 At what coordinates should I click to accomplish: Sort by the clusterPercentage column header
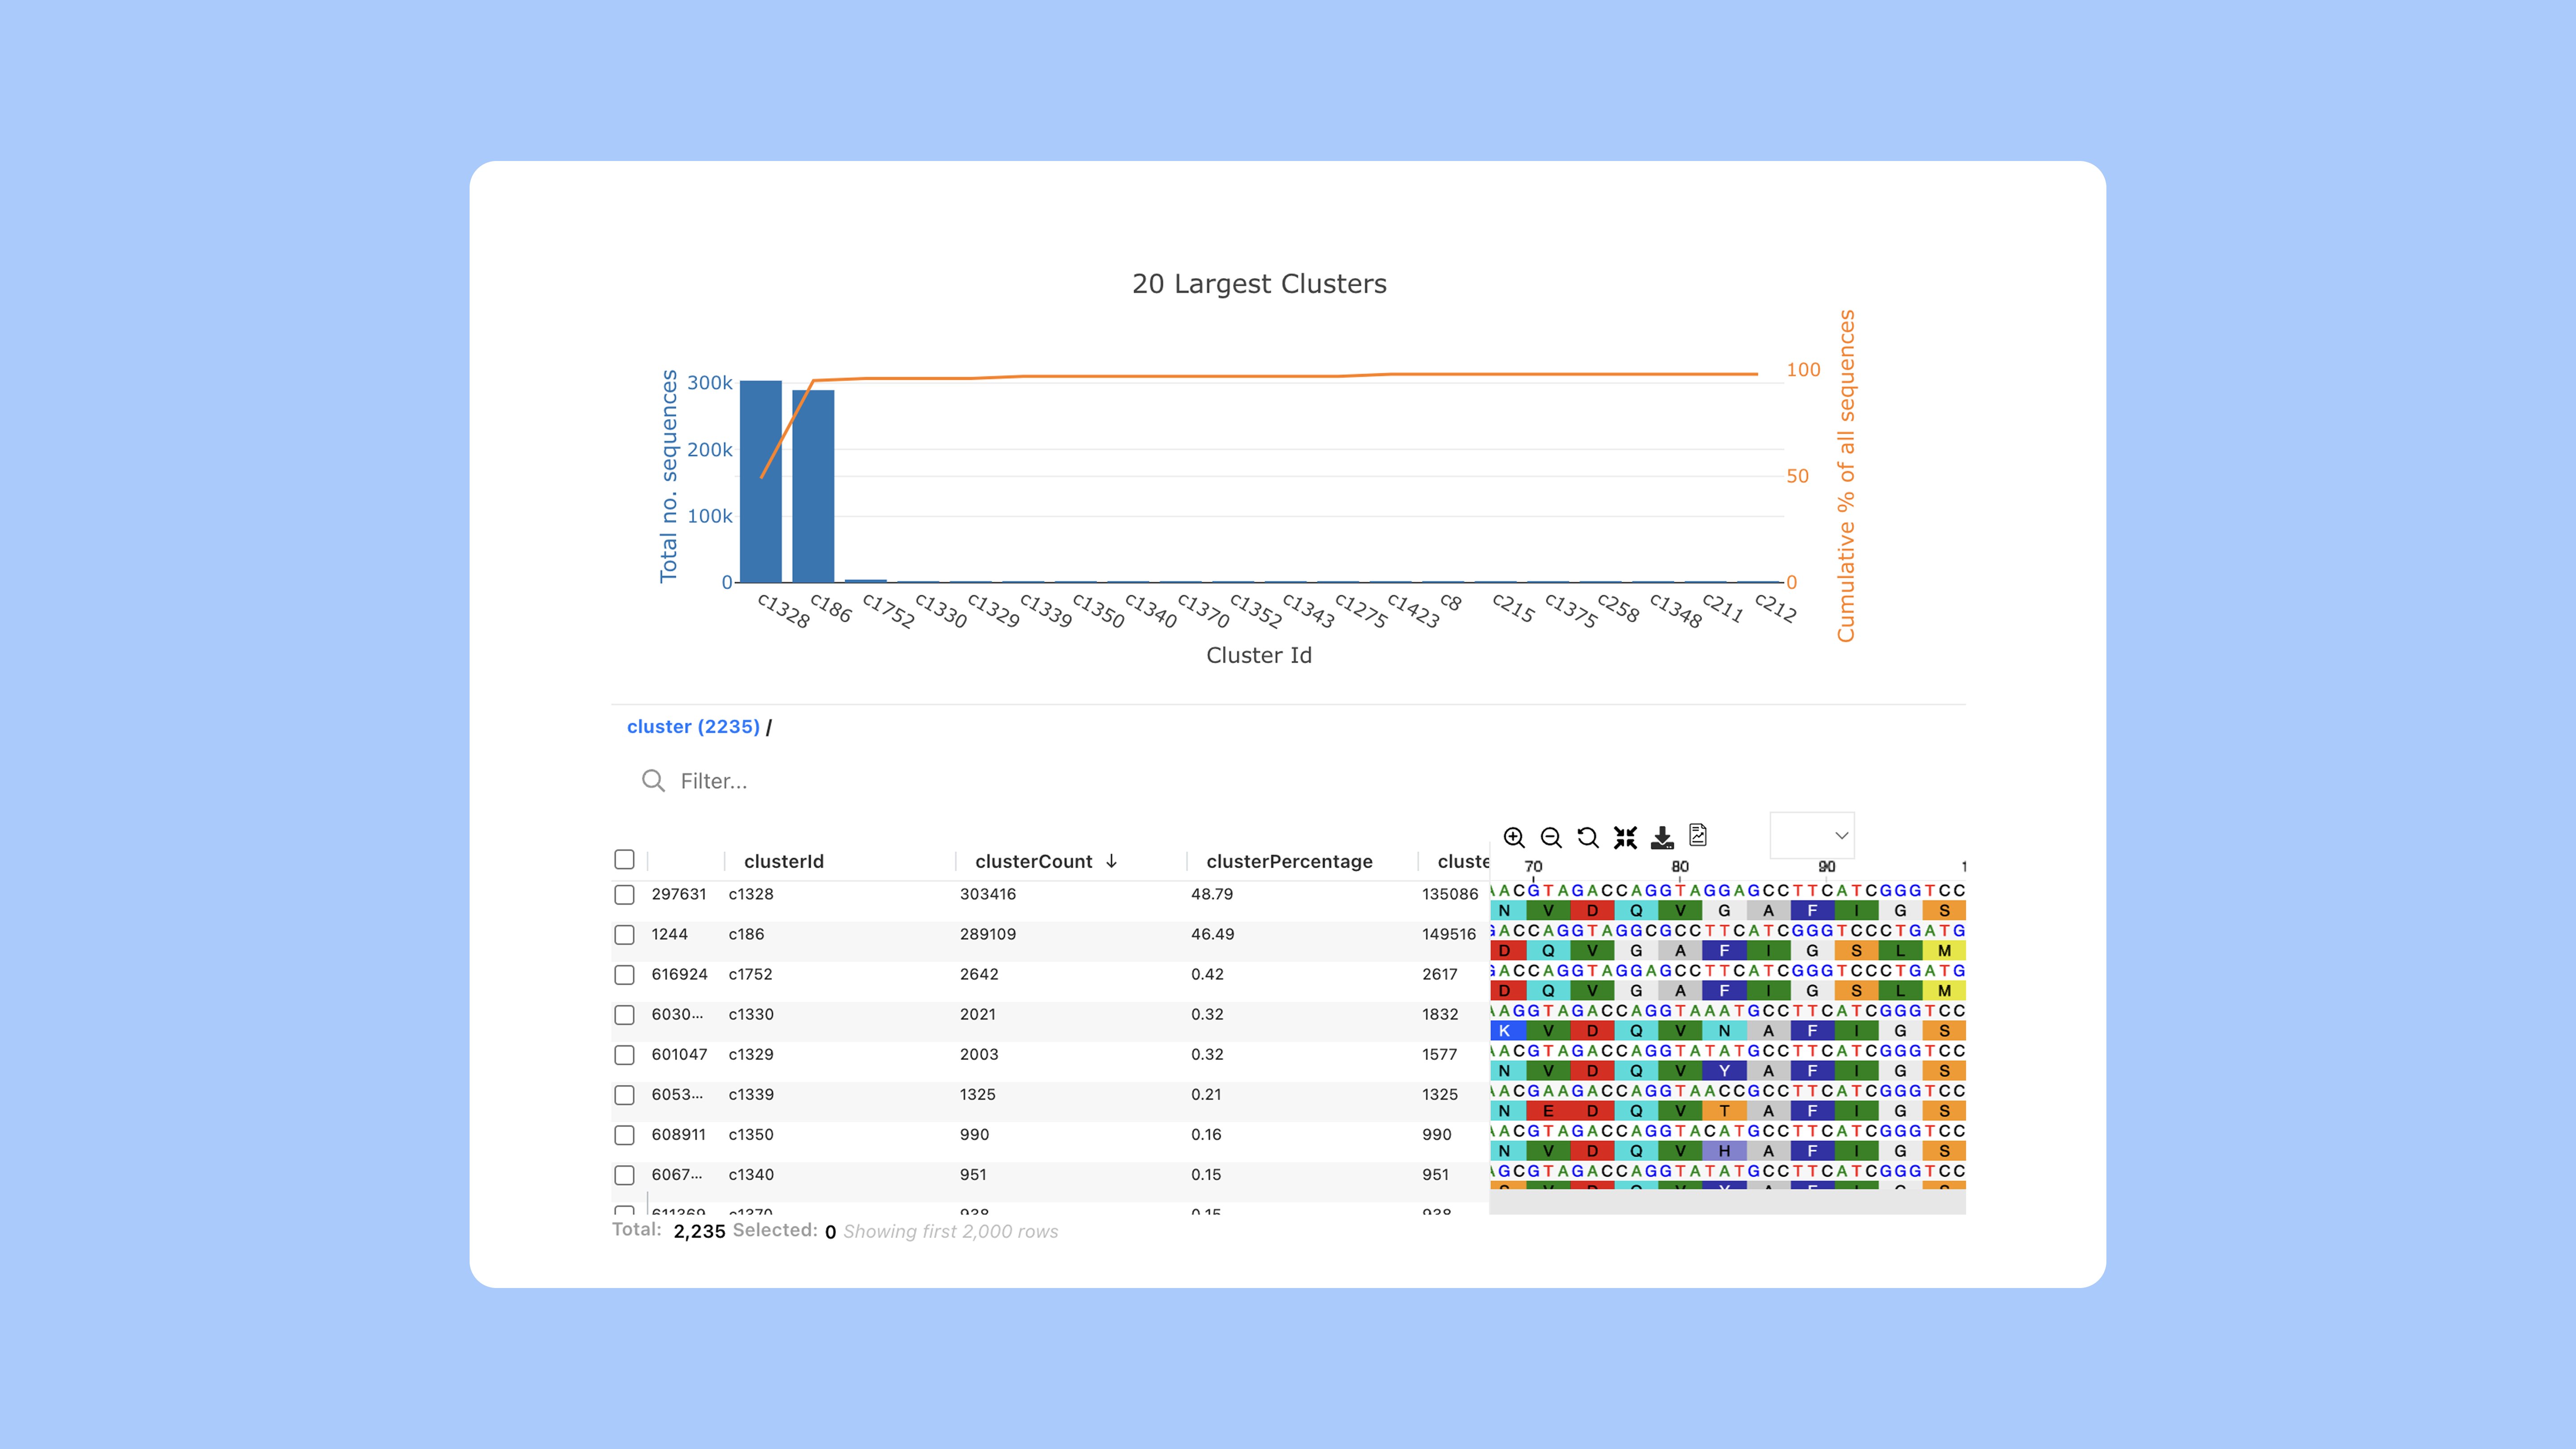(x=1289, y=862)
